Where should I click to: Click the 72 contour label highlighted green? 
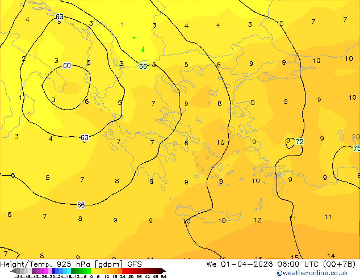pos(299,142)
